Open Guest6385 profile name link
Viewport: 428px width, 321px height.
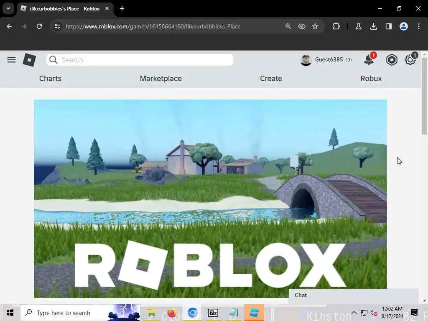[x=329, y=59]
